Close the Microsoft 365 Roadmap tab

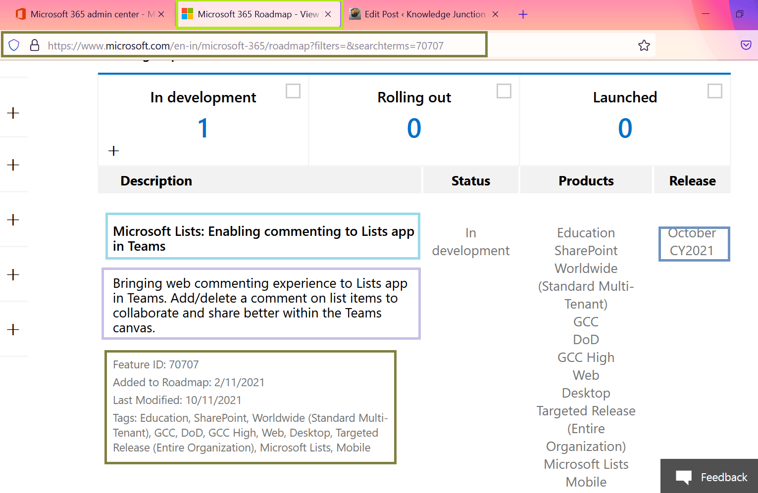[x=328, y=14]
